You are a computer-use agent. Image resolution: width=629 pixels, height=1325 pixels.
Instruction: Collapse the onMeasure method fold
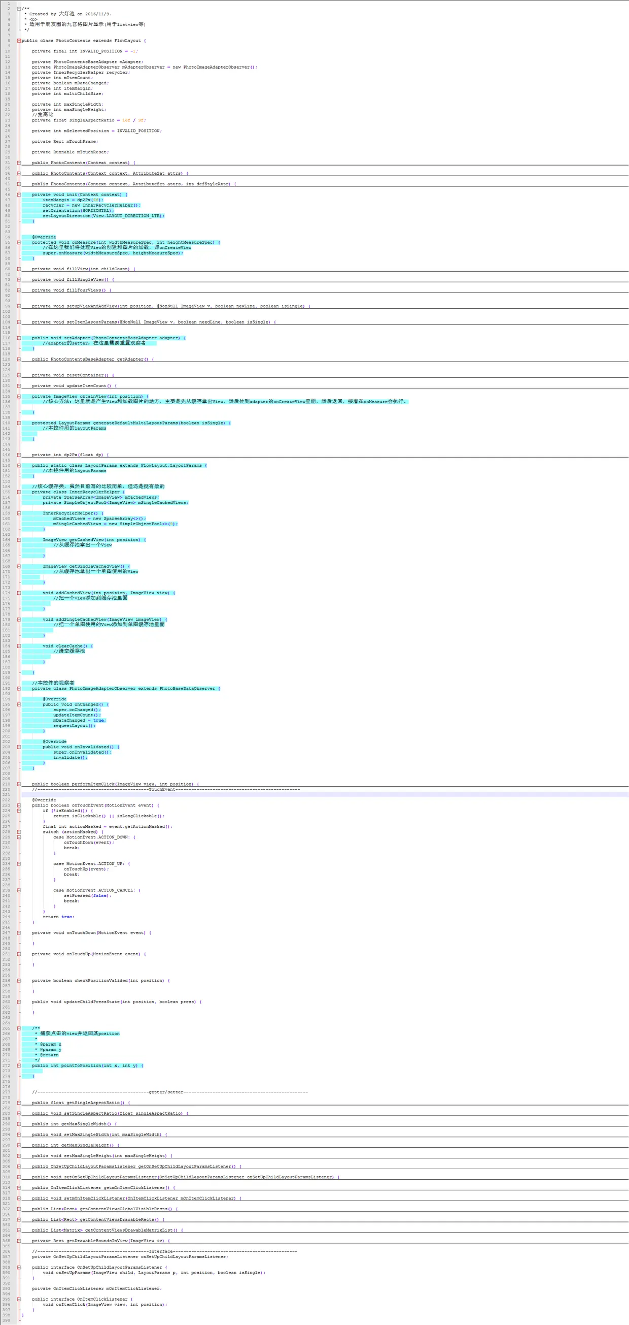19,242
